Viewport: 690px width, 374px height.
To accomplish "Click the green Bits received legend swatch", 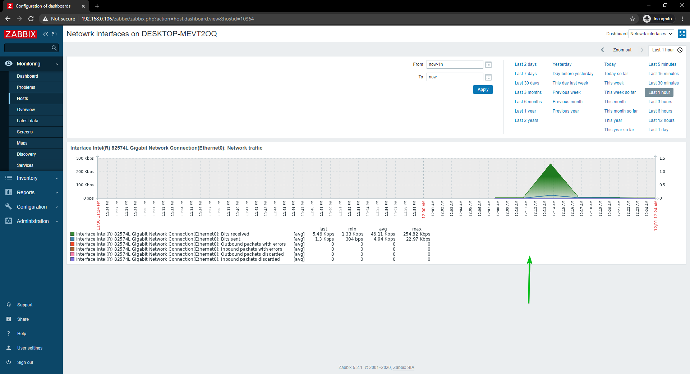I will tap(73, 234).
